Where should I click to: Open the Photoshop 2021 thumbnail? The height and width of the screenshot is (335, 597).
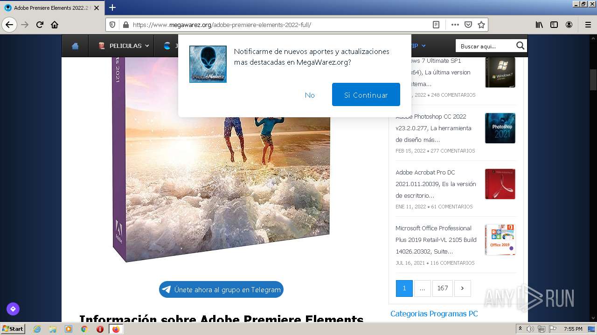tap(500, 128)
